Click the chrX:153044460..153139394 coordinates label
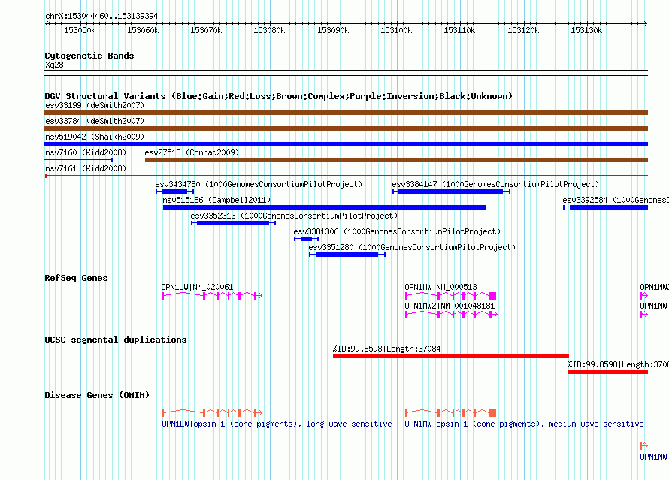This screenshot has width=669, height=480. coord(101,16)
